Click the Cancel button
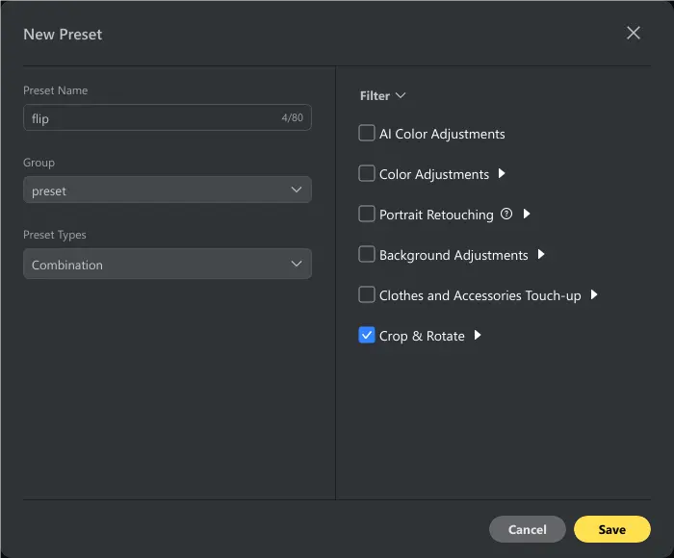The height and width of the screenshot is (558, 674). click(x=528, y=529)
